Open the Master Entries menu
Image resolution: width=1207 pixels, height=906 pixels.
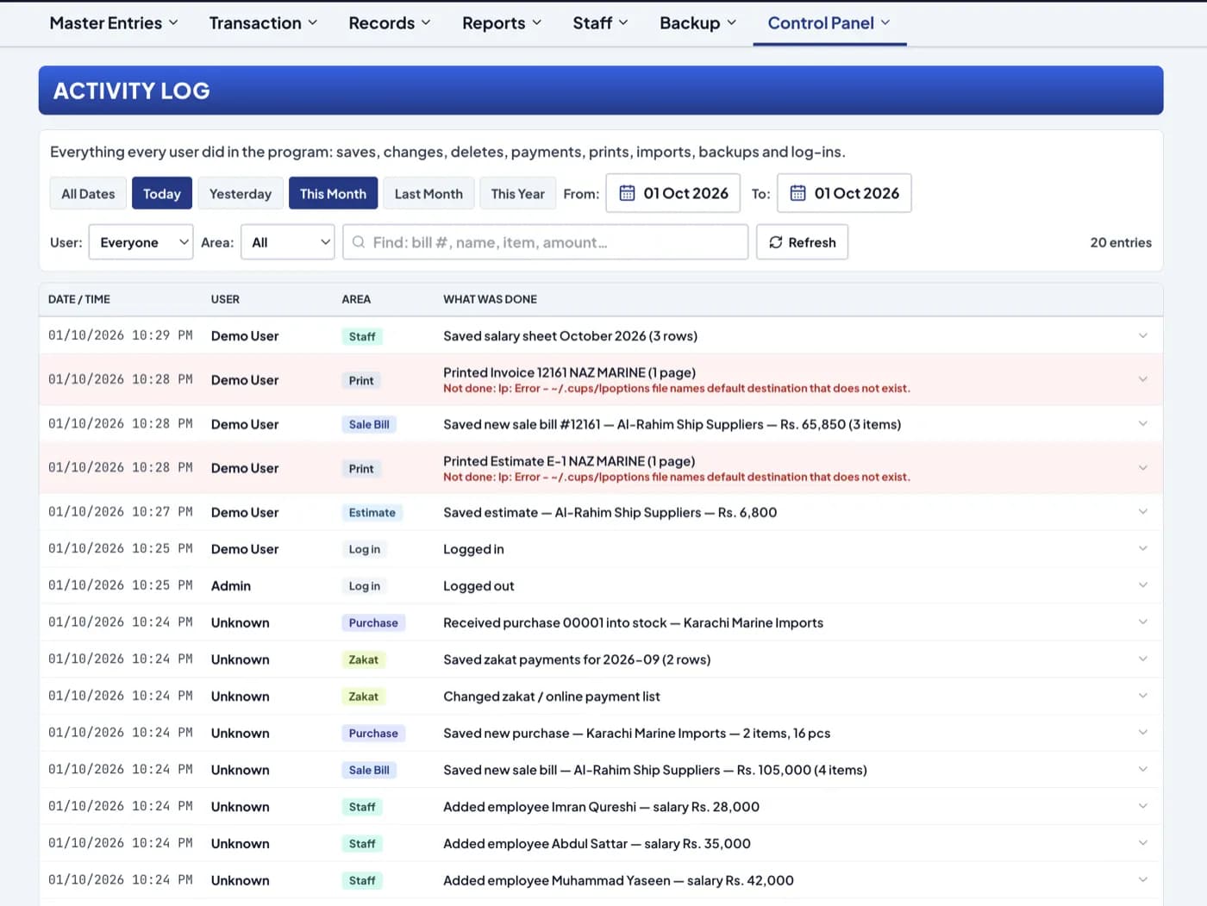click(114, 23)
